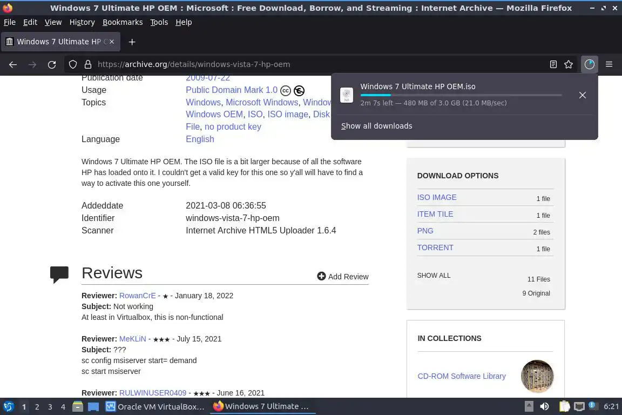This screenshot has height=415, width=622.
Task: Open the View menu
Action: click(x=53, y=22)
